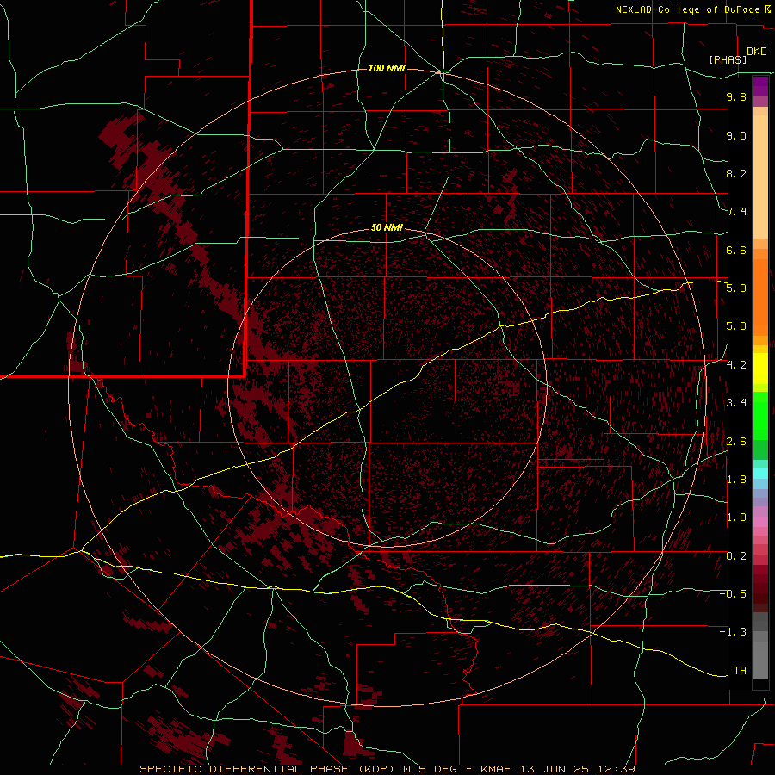Click the 4.2 value on the color scale

tap(736, 365)
